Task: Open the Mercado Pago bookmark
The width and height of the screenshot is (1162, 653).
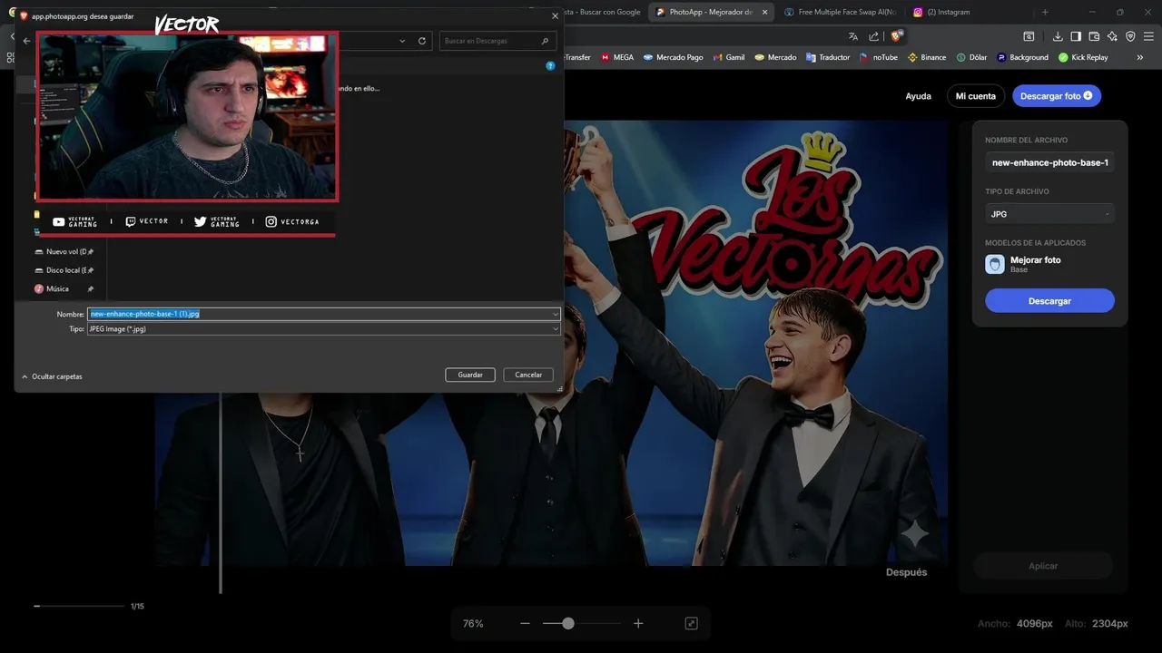Action: coord(673,57)
